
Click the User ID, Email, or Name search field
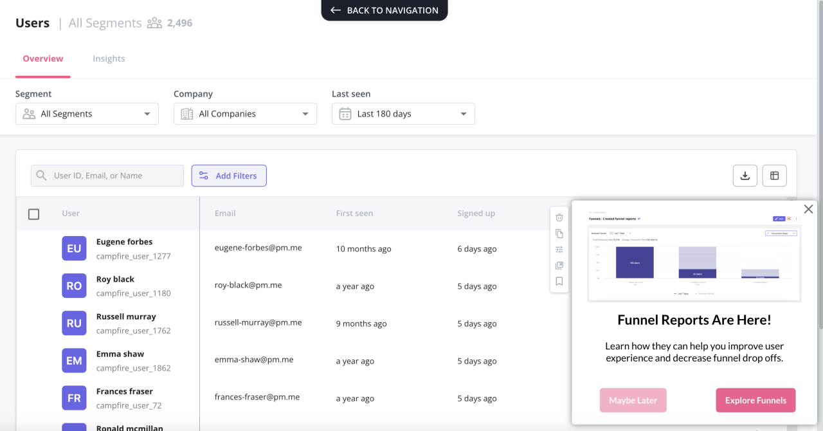point(107,175)
